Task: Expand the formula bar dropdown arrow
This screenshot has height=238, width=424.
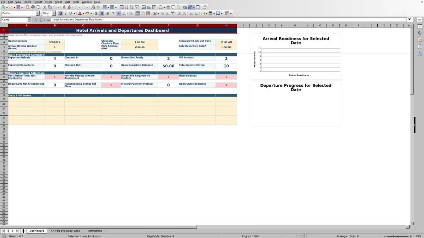Action: (x=410, y=20)
